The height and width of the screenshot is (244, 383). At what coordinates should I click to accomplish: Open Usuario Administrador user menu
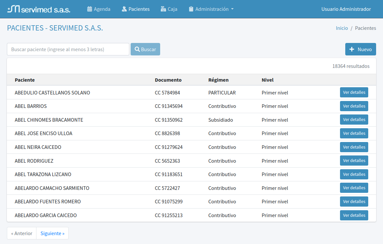tap(346, 9)
